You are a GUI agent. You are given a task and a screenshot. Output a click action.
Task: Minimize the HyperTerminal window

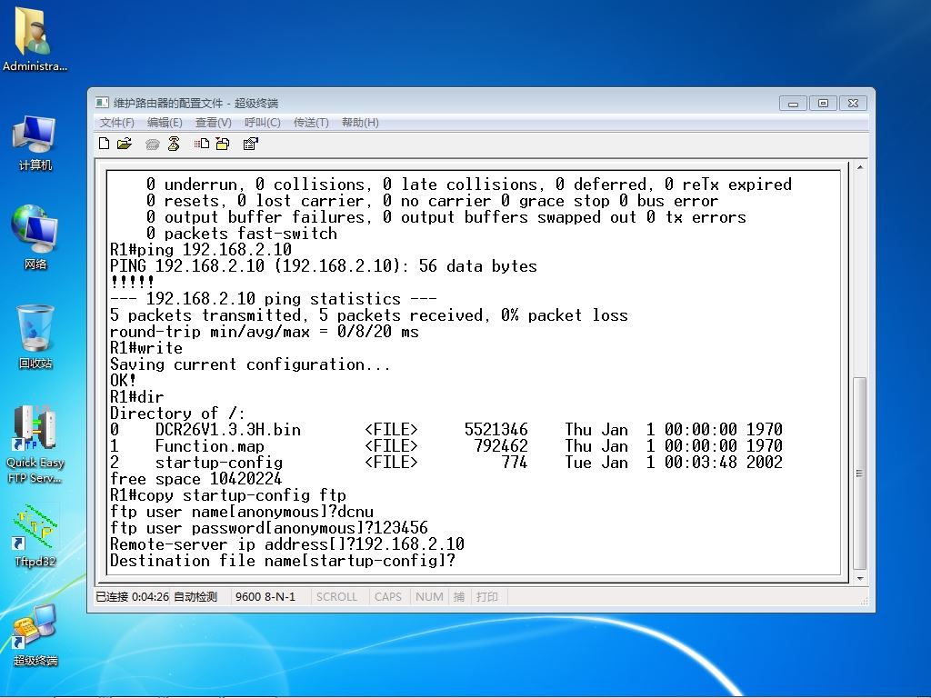tap(793, 104)
